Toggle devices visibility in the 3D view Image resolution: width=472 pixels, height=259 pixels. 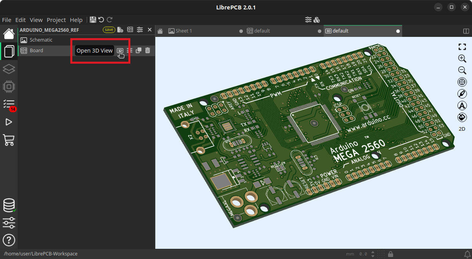point(462,82)
